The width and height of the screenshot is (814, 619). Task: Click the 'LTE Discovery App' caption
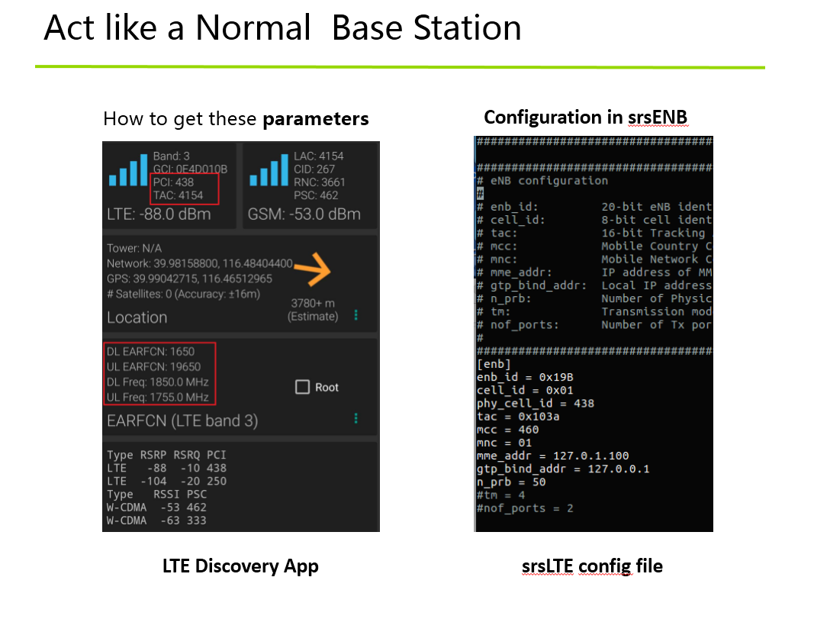coord(240,566)
